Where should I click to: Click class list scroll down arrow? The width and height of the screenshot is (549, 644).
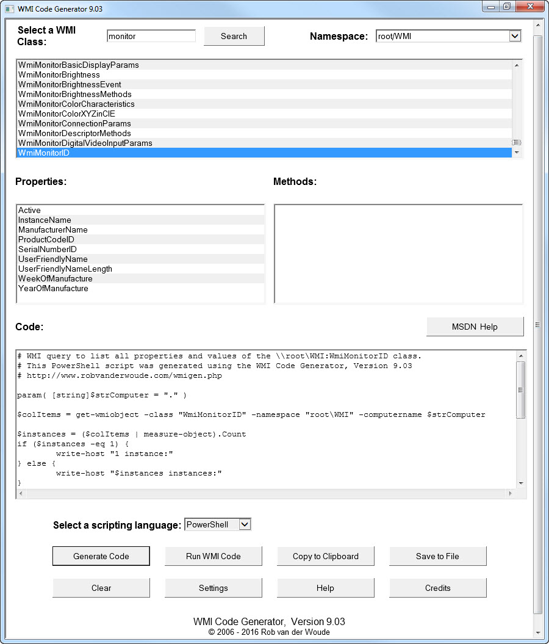[x=517, y=153]
